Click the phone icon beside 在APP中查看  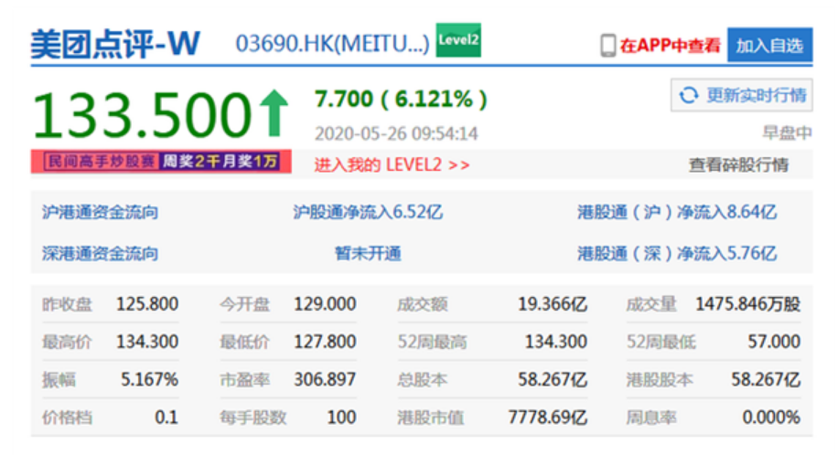point(607,46)
